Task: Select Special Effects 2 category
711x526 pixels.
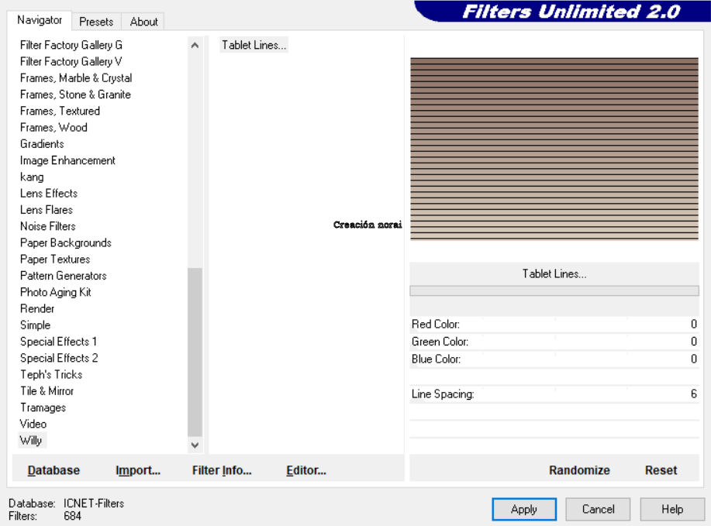Action: pos(59,358)
